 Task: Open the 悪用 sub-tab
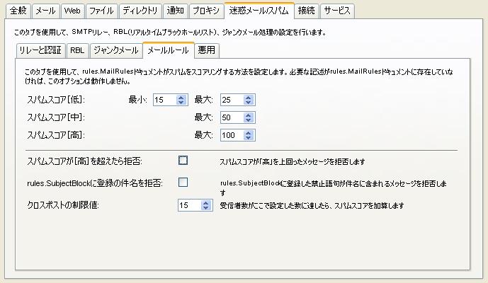[x=207, y=50]
